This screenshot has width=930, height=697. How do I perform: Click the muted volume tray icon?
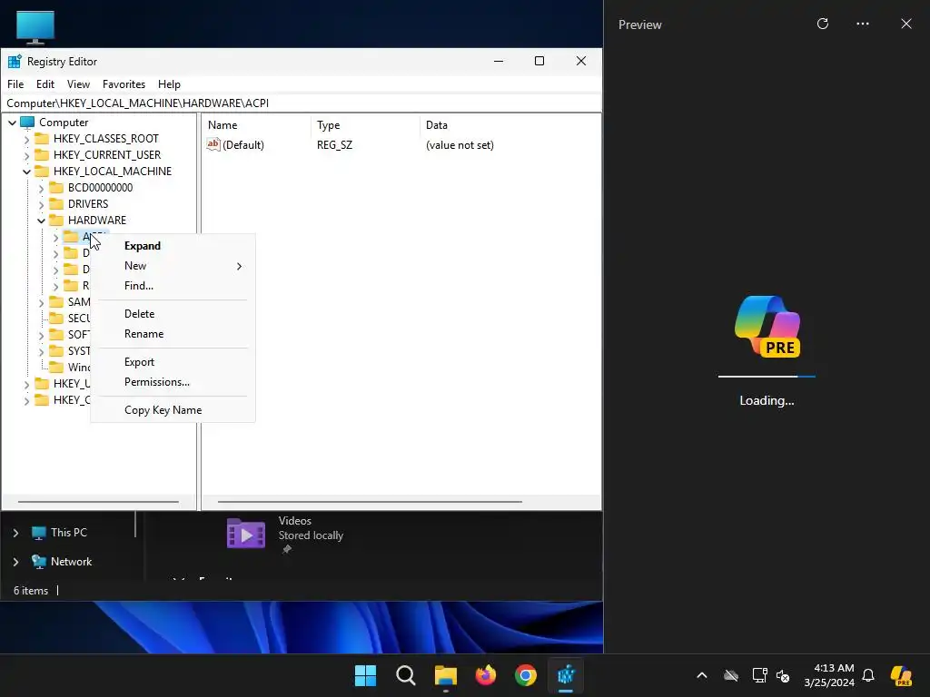[783, 675]
